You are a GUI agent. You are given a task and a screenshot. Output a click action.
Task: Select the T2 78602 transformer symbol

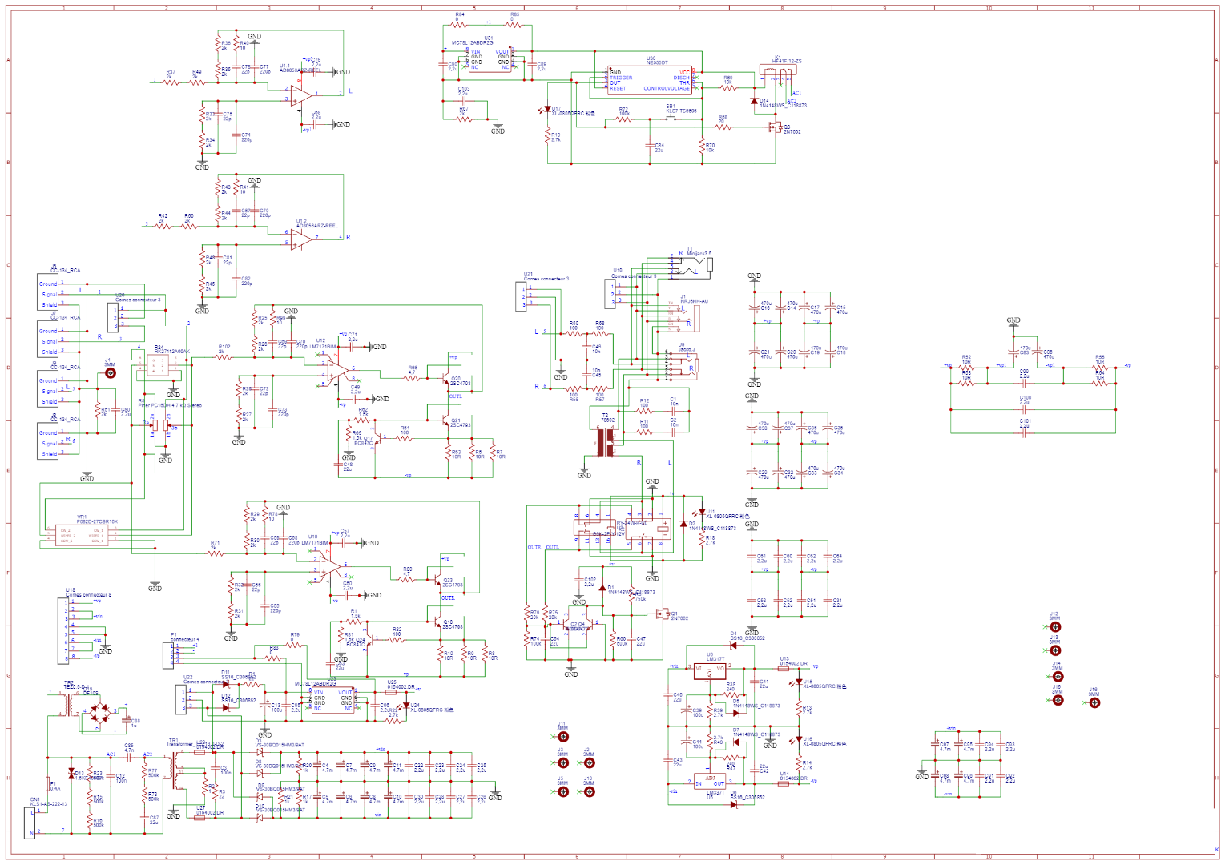pyautogui.click(x=606, y=441)
